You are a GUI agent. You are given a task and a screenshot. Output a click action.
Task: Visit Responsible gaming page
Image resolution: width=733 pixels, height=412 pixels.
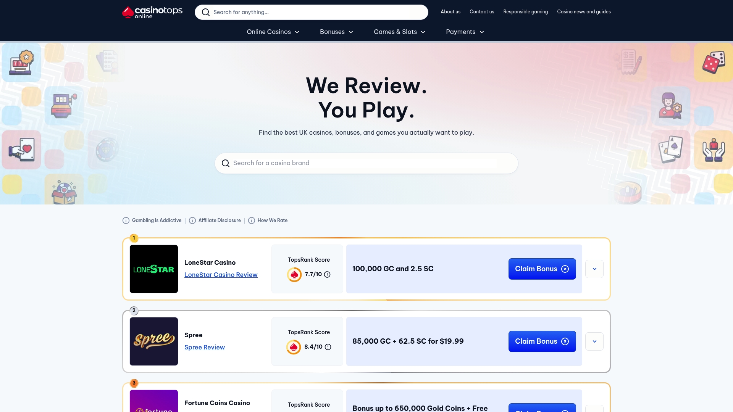(525, 12)
